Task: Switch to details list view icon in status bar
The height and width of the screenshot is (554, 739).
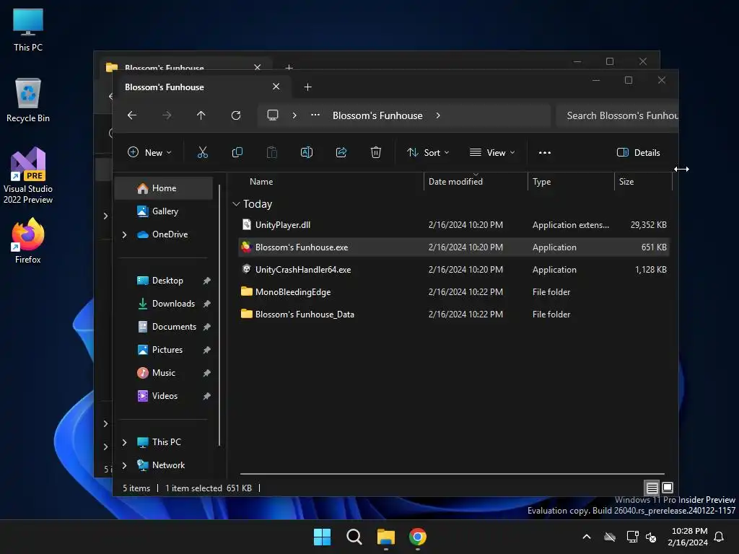Action: point(652,488)
